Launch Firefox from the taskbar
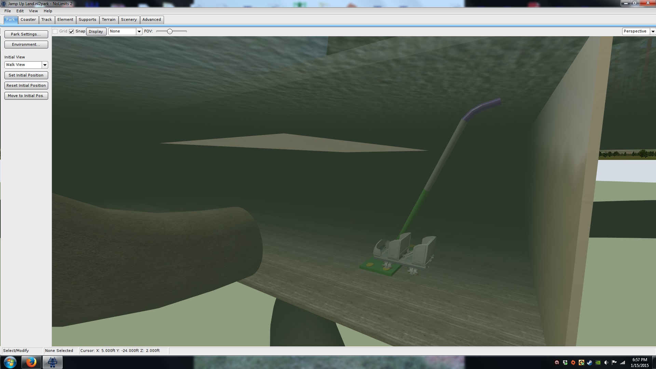Image resolution: width=656 pixels, height=369 pixels. [31, 362]
